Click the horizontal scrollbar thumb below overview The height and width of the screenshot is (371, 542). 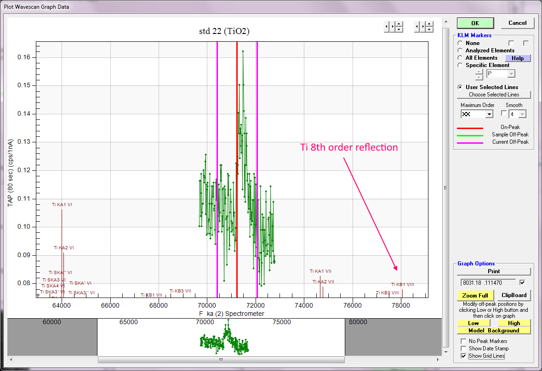click(x=221, y=360)
